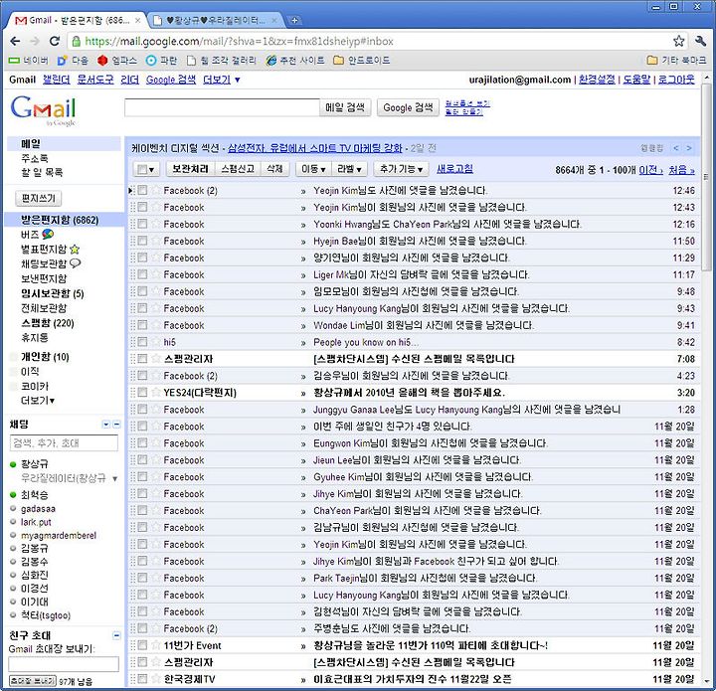Open the 개인함 (10) label

click(45, 357)
